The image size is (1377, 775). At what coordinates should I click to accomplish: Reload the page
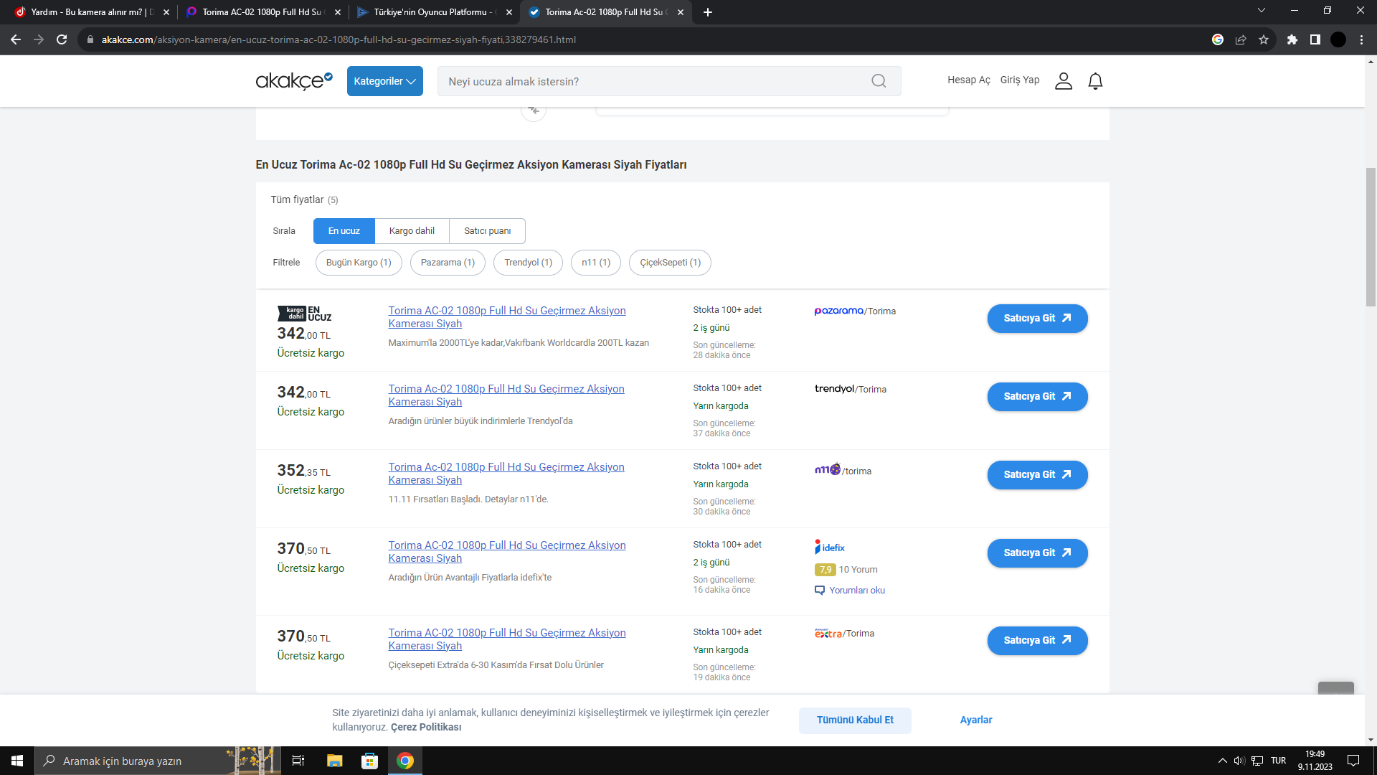click(62, 39)
